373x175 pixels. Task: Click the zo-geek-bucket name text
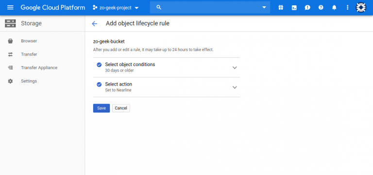click(109, 42)
